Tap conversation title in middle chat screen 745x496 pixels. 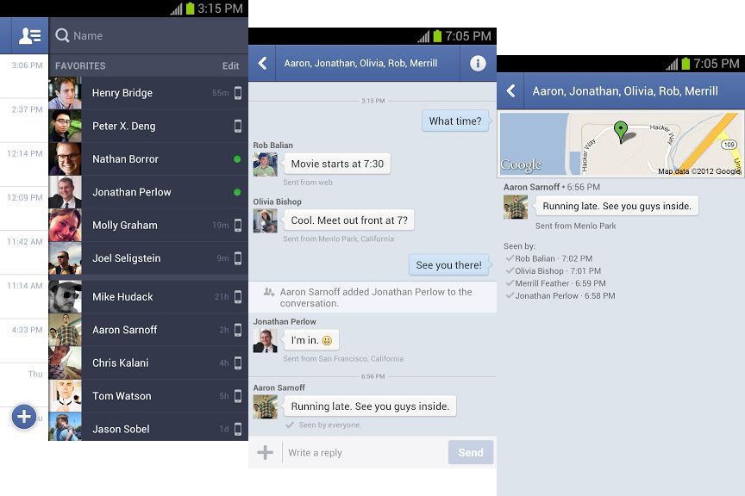coord(360,63)
